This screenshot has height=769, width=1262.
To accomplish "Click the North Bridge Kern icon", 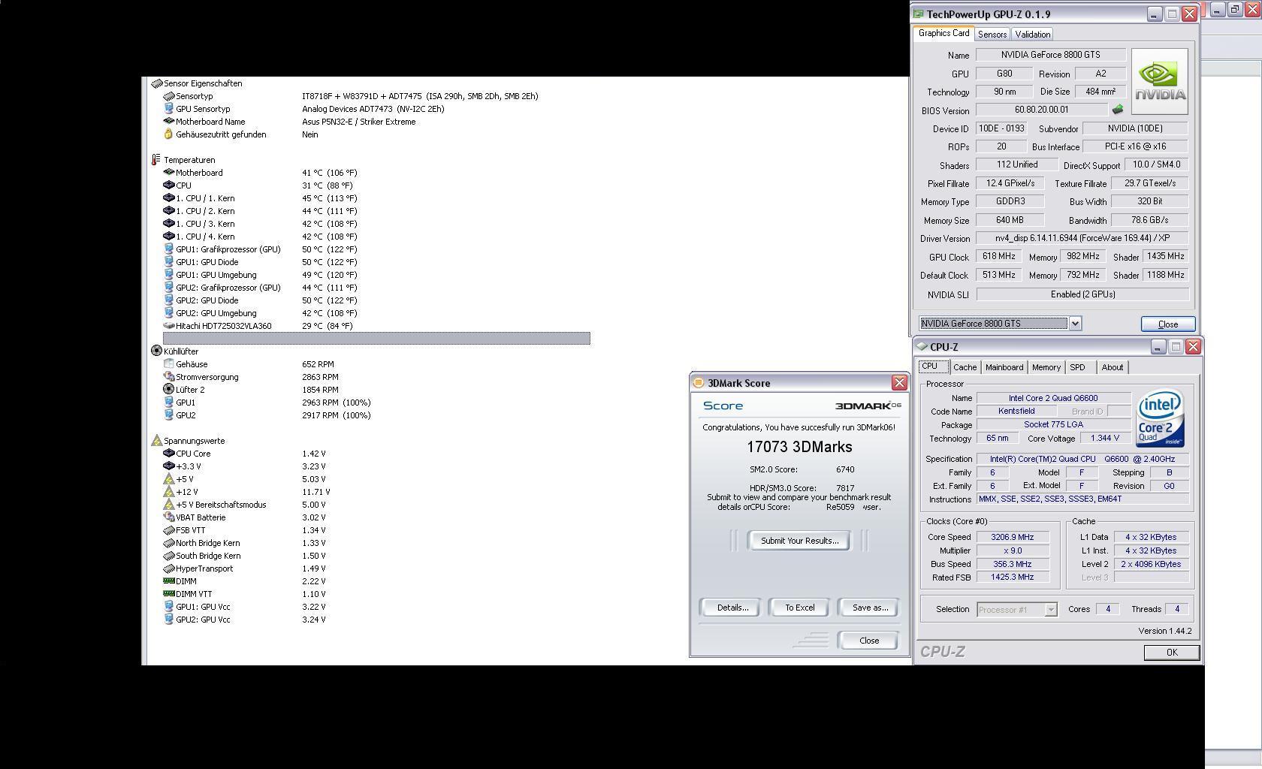I will 168,543.
